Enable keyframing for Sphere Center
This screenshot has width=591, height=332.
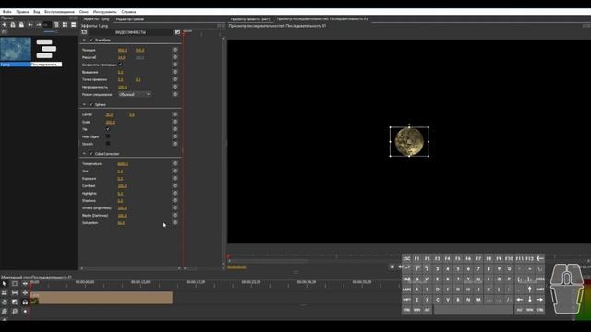[175, 114]
